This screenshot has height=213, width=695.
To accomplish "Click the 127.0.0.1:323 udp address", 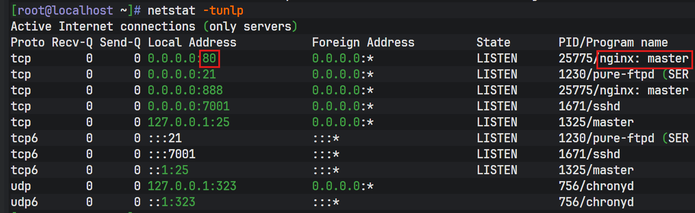I will point(192,186).
